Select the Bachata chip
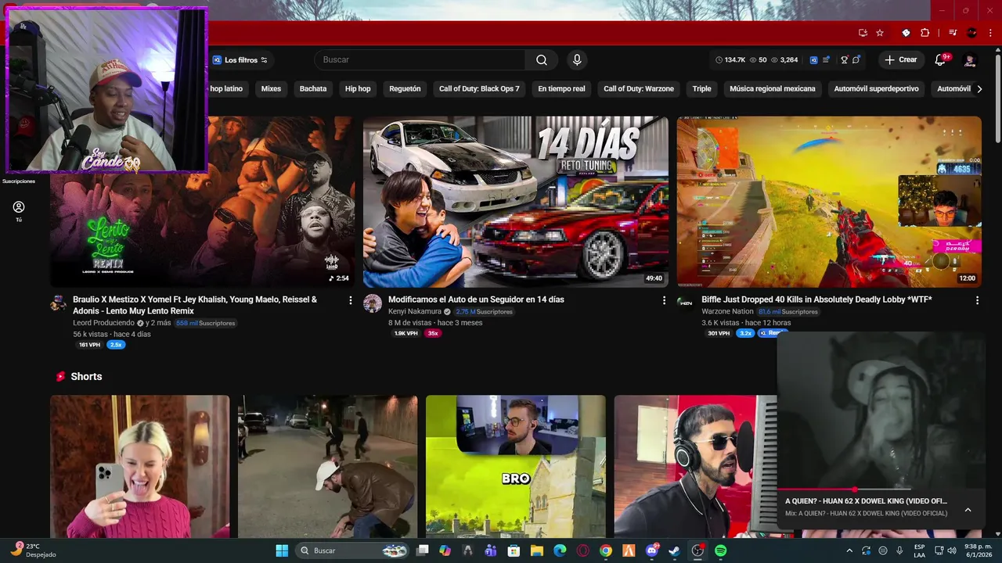 313,89
